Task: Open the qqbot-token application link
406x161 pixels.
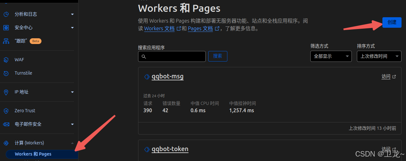Action: pos(170,149)
